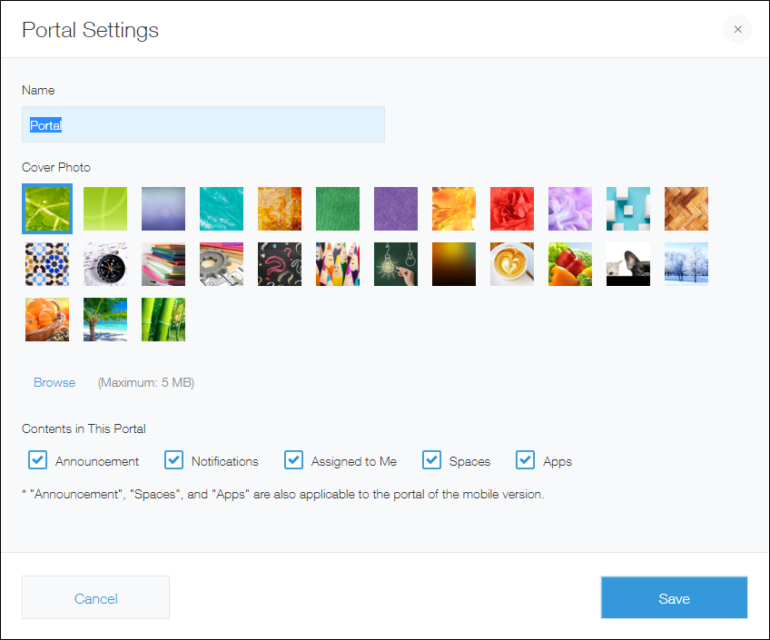This screenshot has height=640, width=770.
Task: Pick the tropical beach cover photo
Action: click(105, 320)
